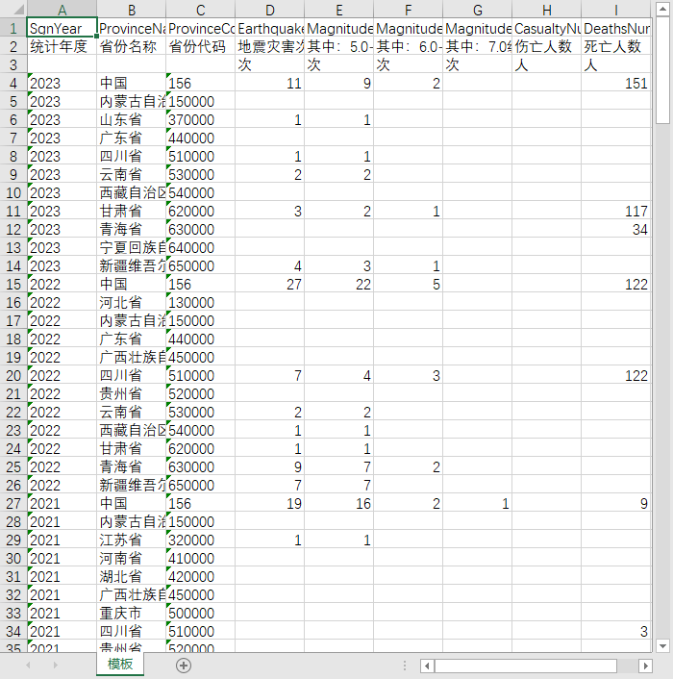
Task: Select row 27 header
Action: (13, 503)
